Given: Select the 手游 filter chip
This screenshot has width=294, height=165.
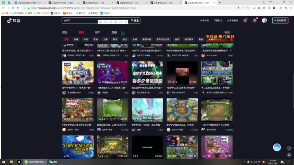Looking at the screenshot, I should pos(95,39).
